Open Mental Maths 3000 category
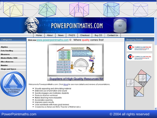This screenshot has height=118, width=157. pos(9,58)
